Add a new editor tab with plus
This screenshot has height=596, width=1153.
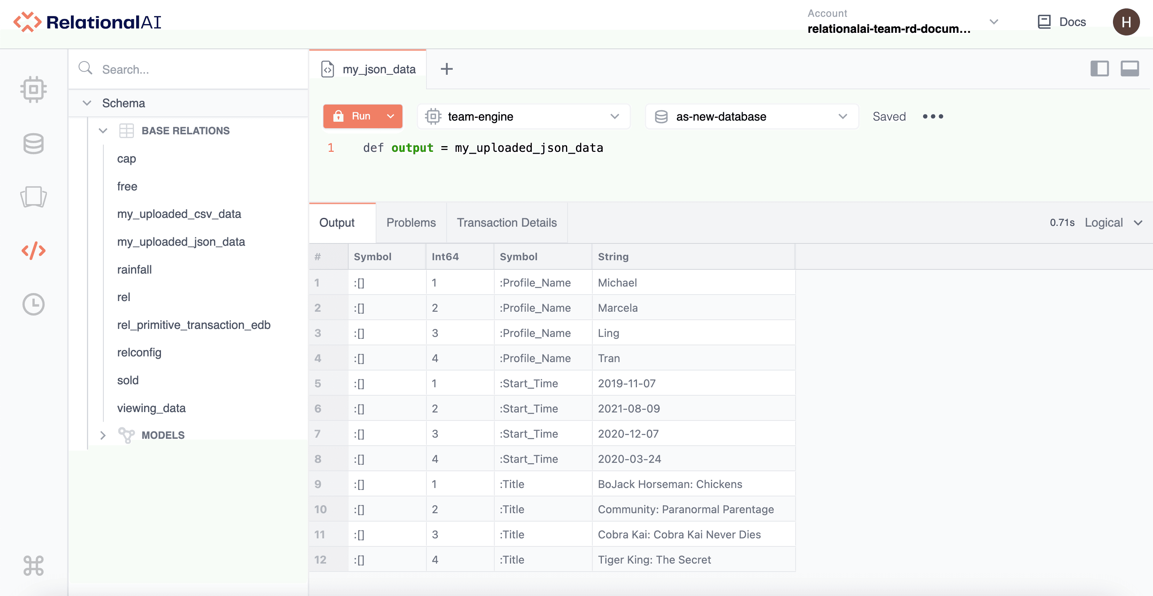(447, 69)
